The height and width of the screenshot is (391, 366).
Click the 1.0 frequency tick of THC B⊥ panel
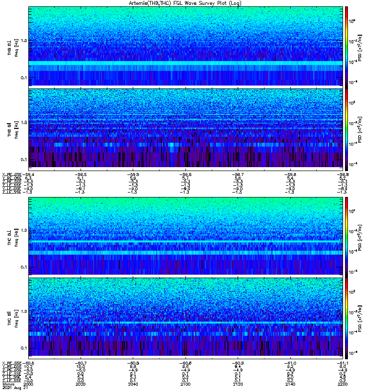(24, 230)
